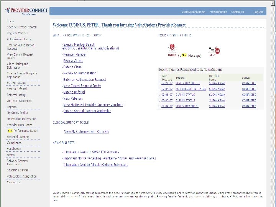This screenshot has width=276, height=207.
Task: Go to EDI Homepage in the sidebar
Action: click(16, 83)
